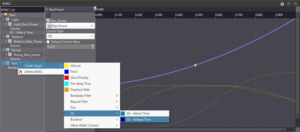Open the Control Type dropdown set to Off
This screenshot has height=132, width=300.
pyautogui.click(x=70, y=36)
